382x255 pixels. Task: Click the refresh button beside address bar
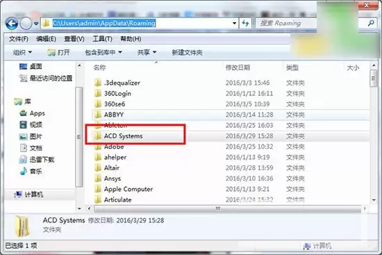pos(245,23)
